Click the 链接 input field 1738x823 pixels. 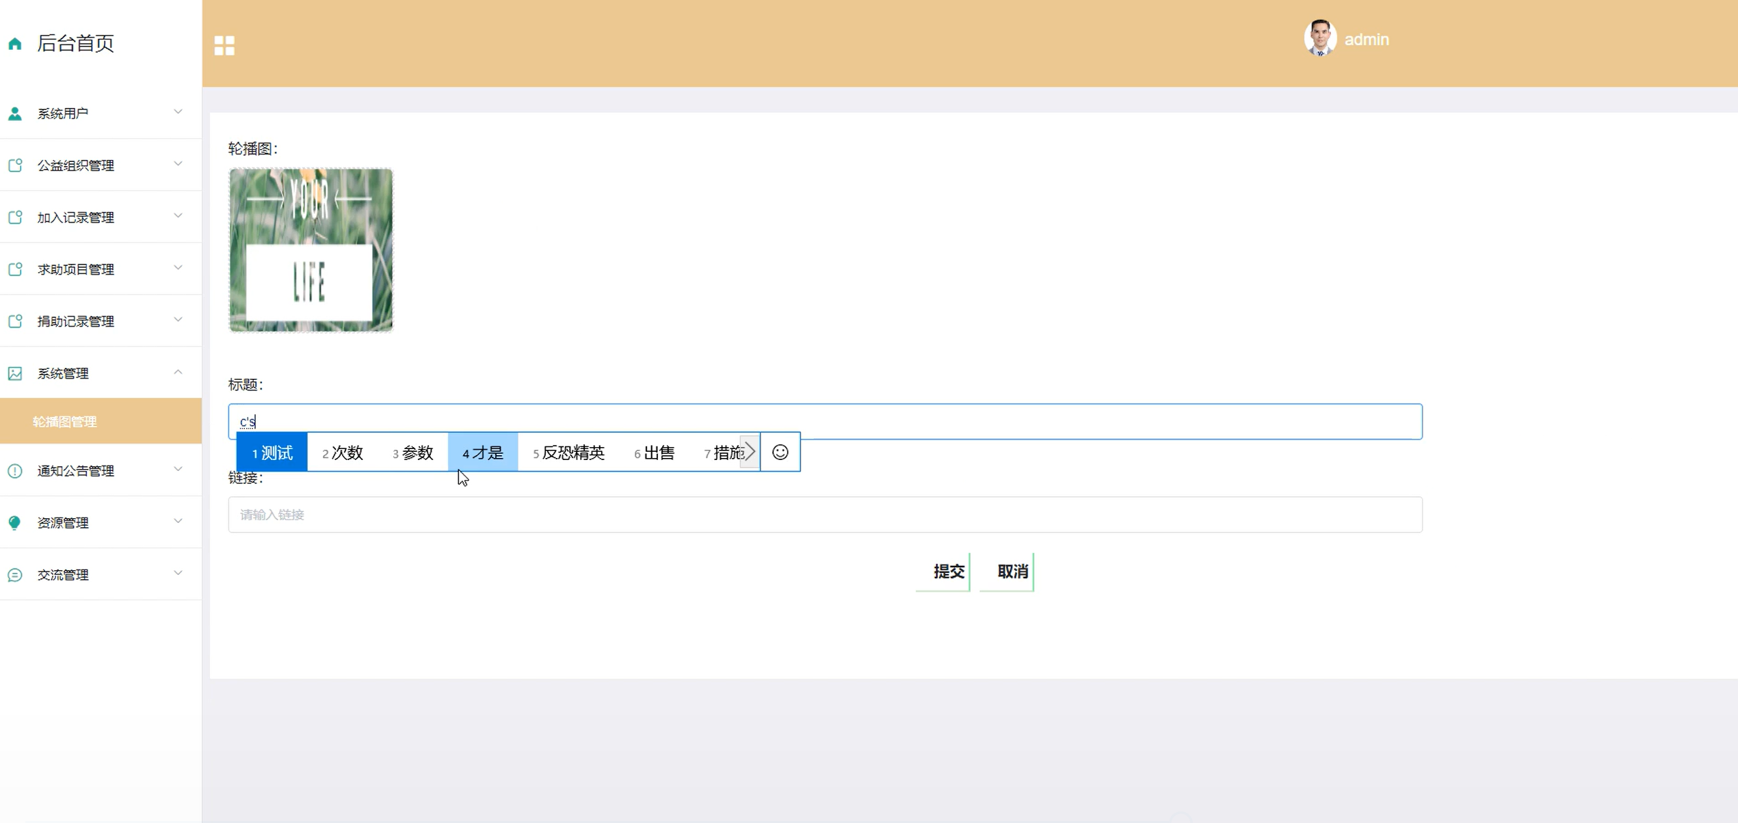[x=824, y=515]
